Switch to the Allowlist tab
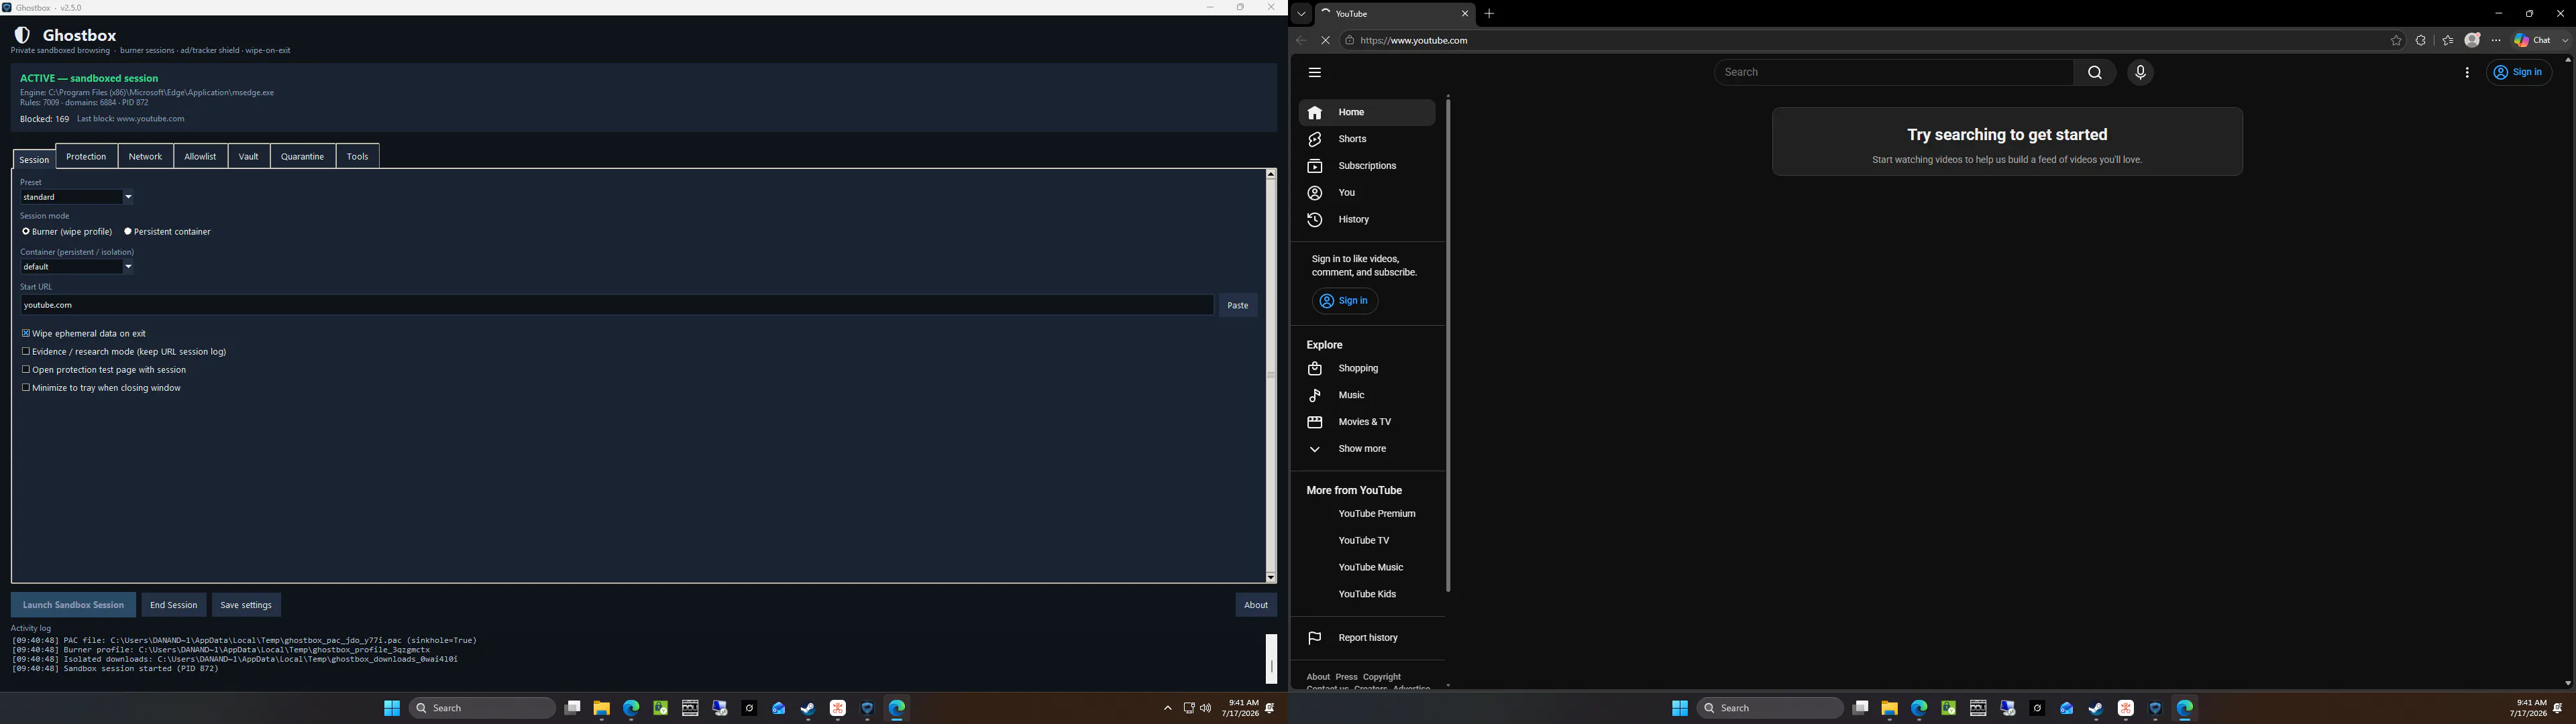This screenshot has height=724, width=2576. click(200, 157)
